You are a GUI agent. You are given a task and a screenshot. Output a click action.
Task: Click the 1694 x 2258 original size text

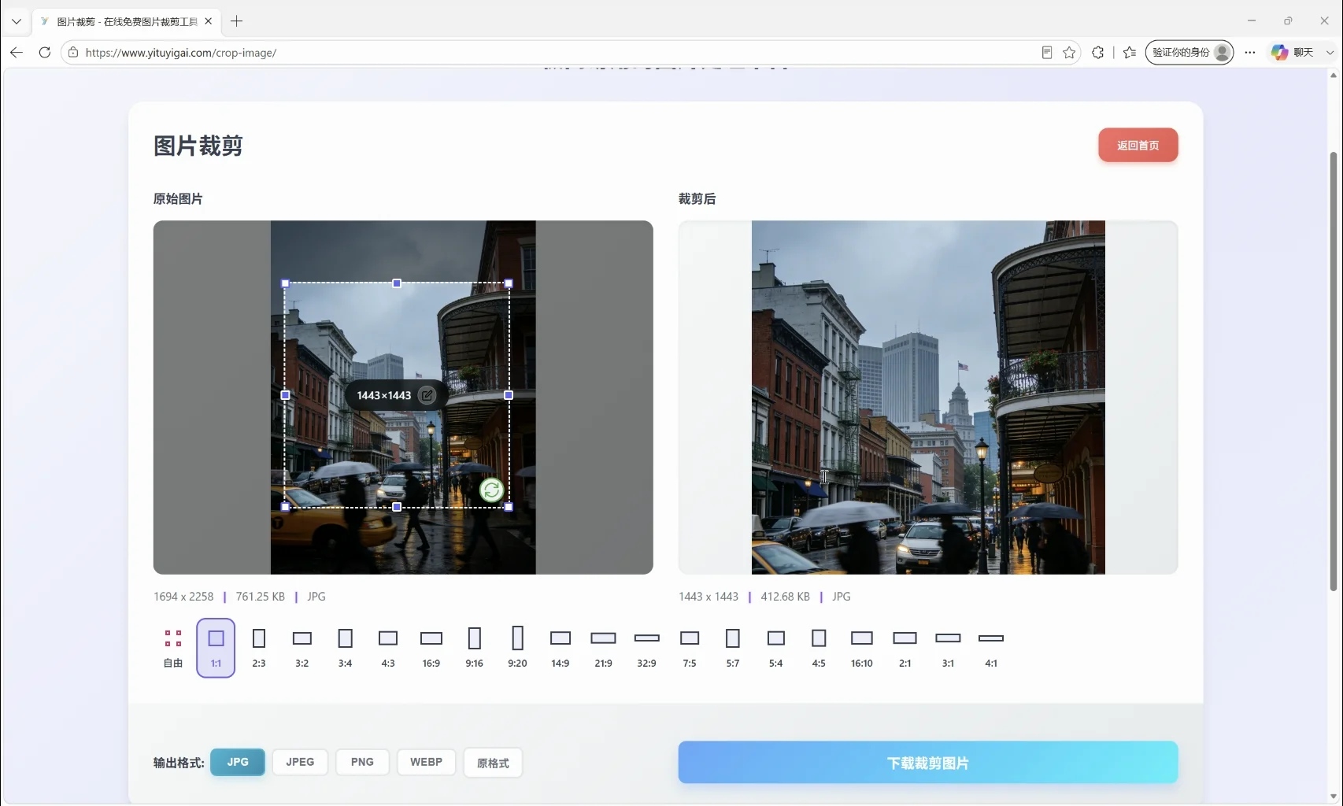[183, 597]
